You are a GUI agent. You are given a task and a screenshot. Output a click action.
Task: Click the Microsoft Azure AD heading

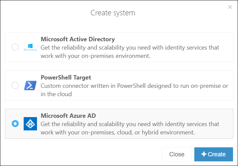[x=68, y=116]
